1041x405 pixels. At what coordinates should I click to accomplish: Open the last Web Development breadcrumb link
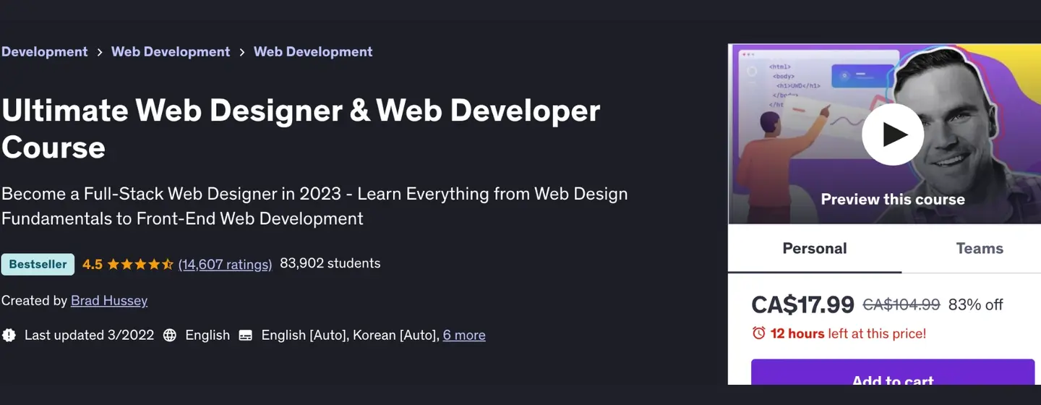(x=313, y=52)
